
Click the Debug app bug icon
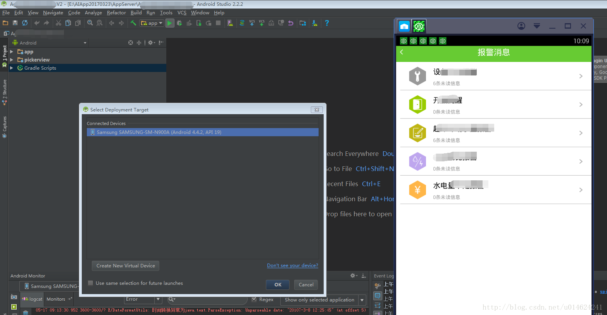(x=179, y=23)
